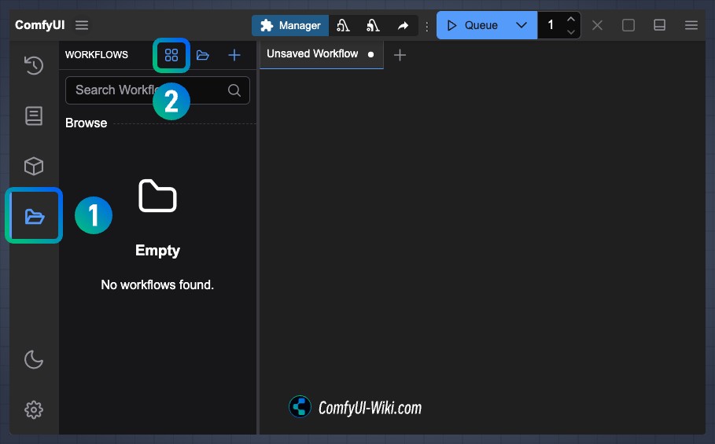Click the Browse section label

tap(87, 123)
